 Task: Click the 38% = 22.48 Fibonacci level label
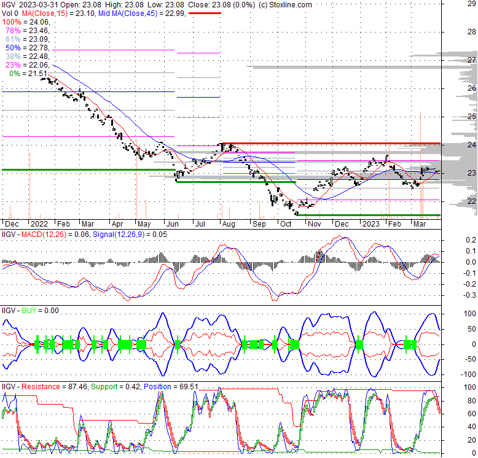tap(27, 56)
